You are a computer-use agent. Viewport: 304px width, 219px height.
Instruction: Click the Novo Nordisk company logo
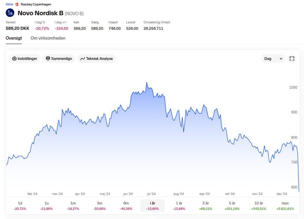coord(10,13)
